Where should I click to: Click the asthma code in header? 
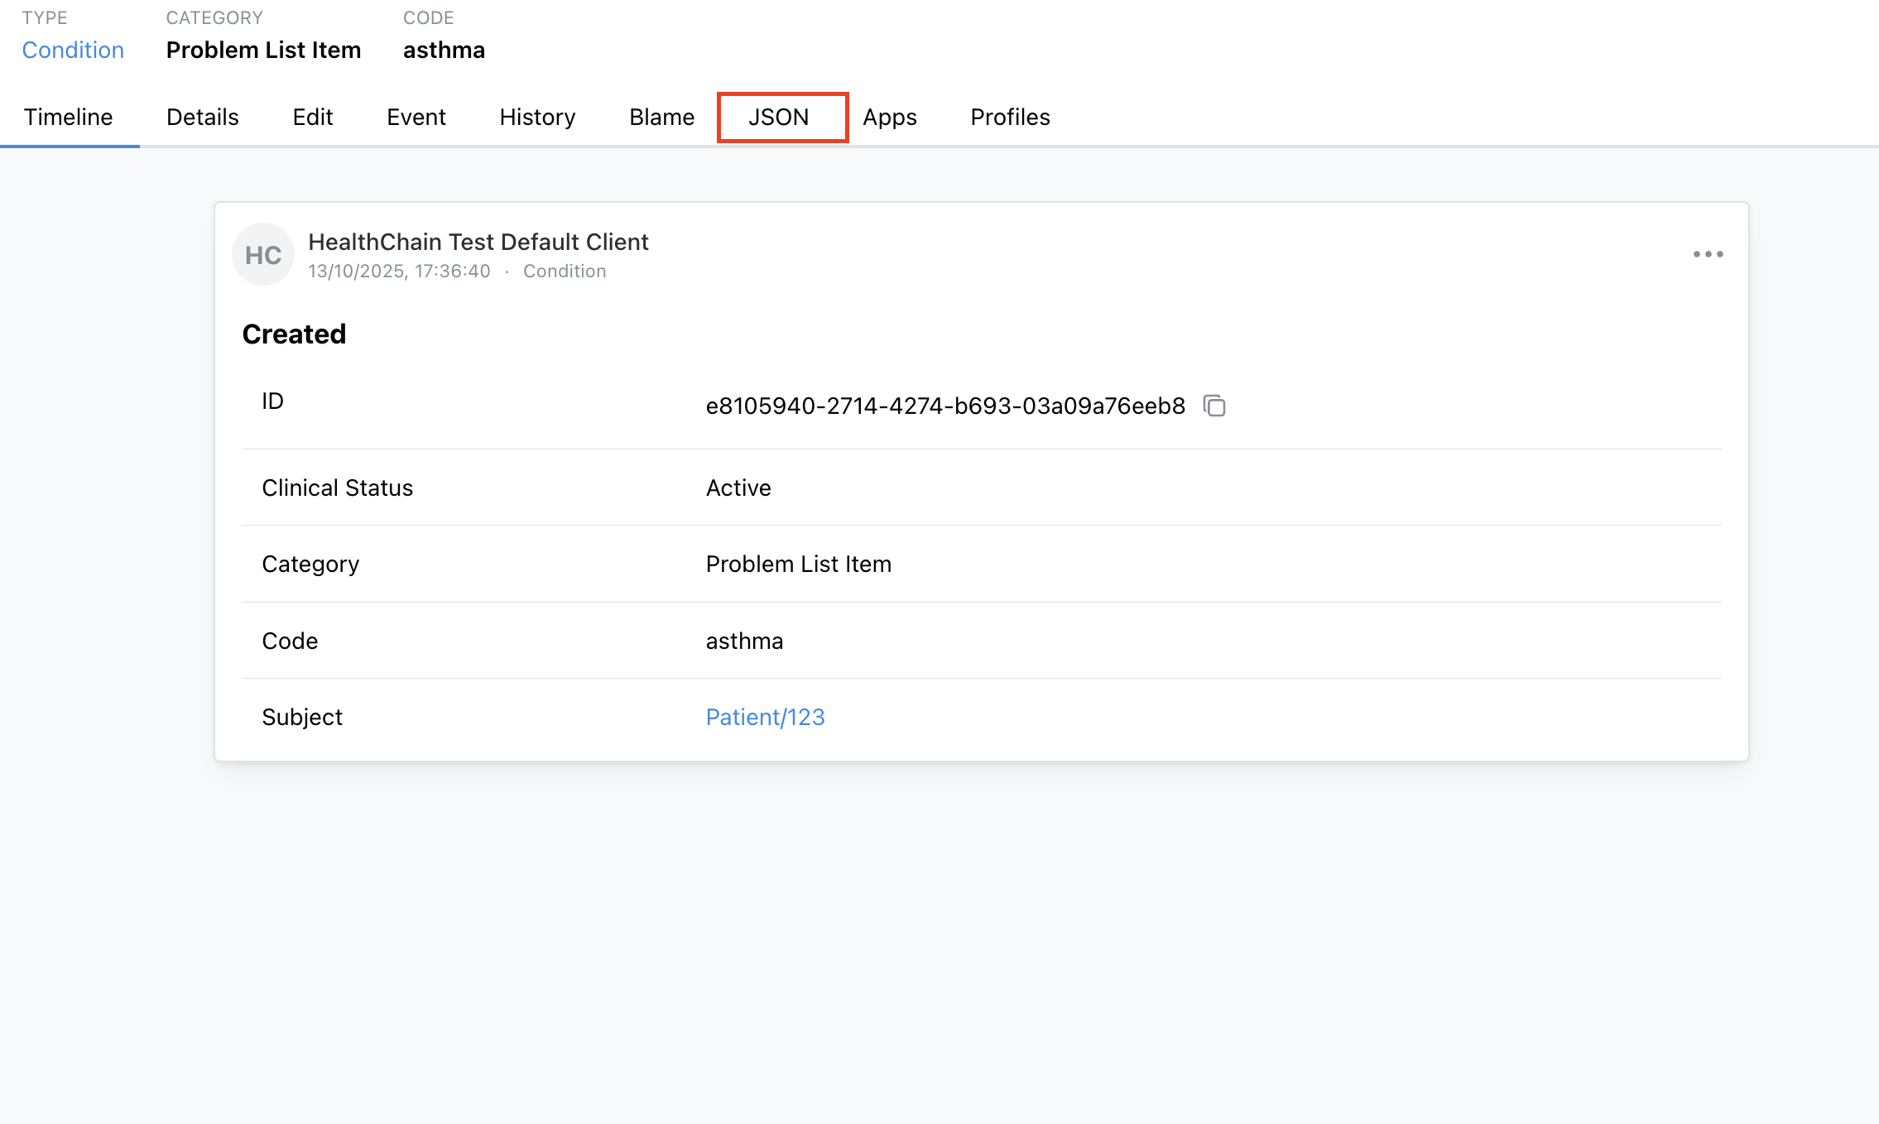[444, 50]
